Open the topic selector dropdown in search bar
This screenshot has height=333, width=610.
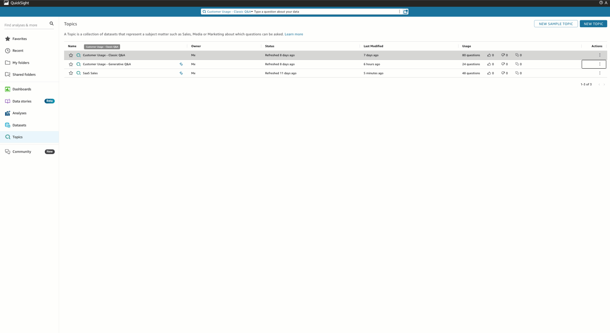click(252, 11)
